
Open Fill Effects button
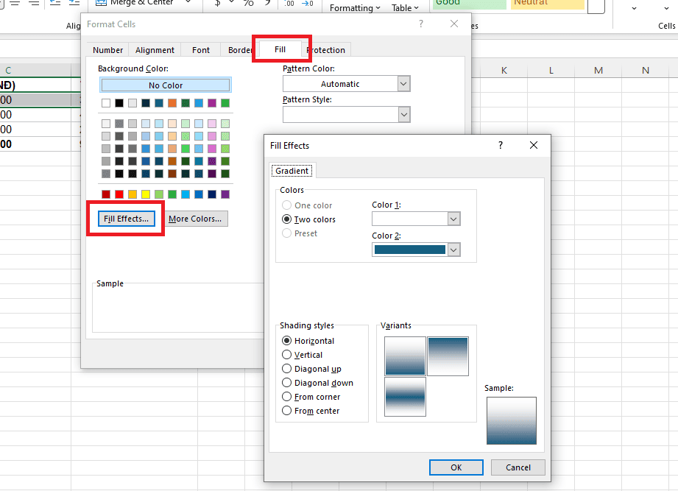pyautogui.click(x=127, y=219)
